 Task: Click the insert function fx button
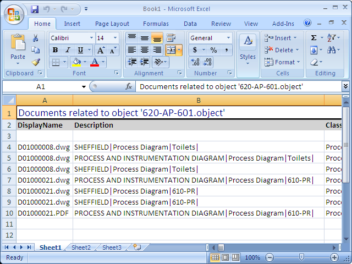pyautogui.click(x=128, y=86)
